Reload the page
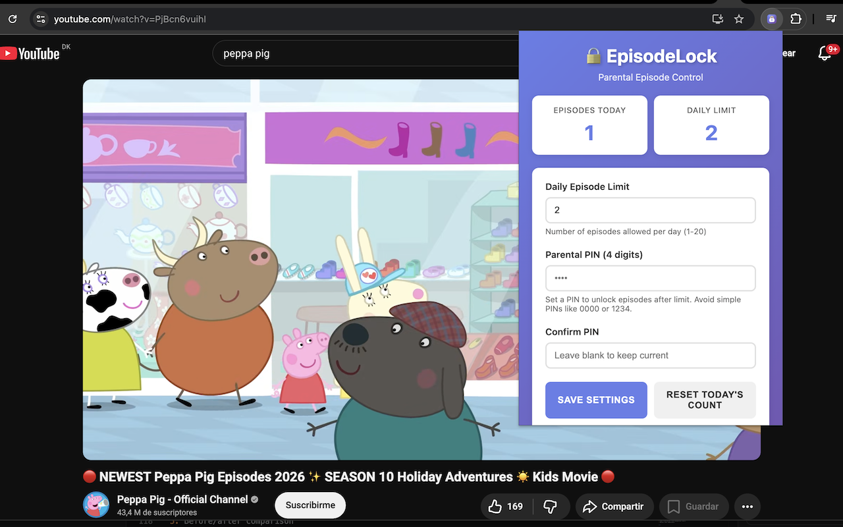 [12, 19]
